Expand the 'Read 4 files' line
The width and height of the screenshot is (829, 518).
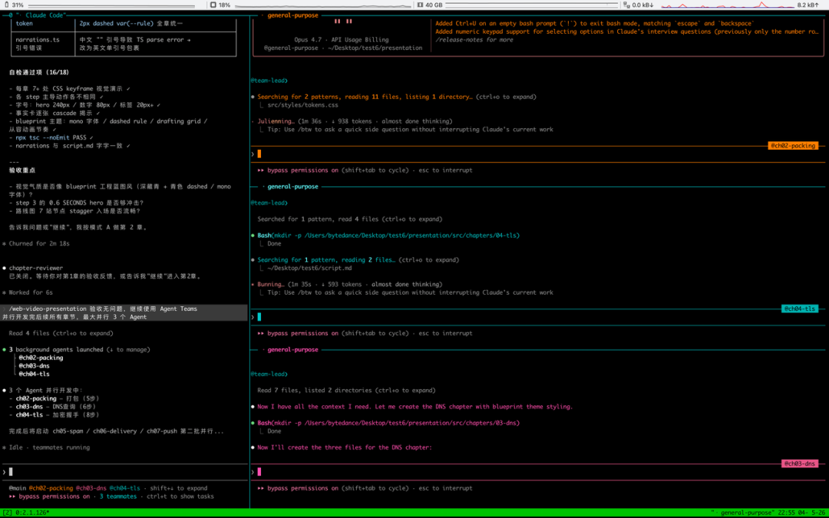(61, 334)
